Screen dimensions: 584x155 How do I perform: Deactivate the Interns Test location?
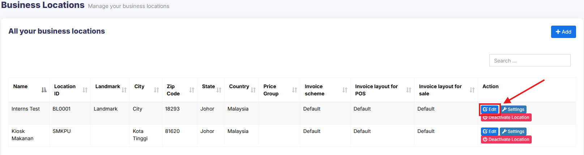(x=506, y=117)
